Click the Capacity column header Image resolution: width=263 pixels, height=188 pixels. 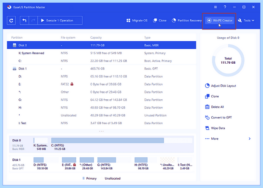point(96,37)
